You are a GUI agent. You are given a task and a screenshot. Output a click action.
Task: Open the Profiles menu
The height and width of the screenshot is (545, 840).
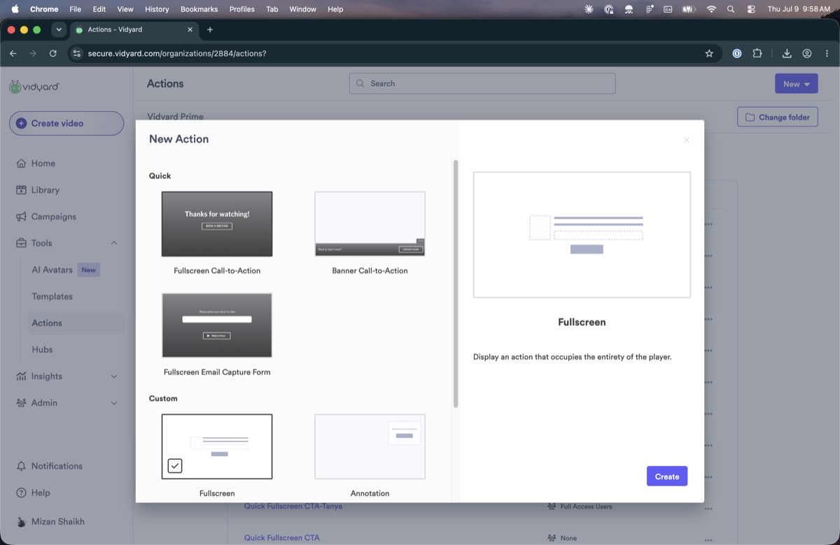242,9
